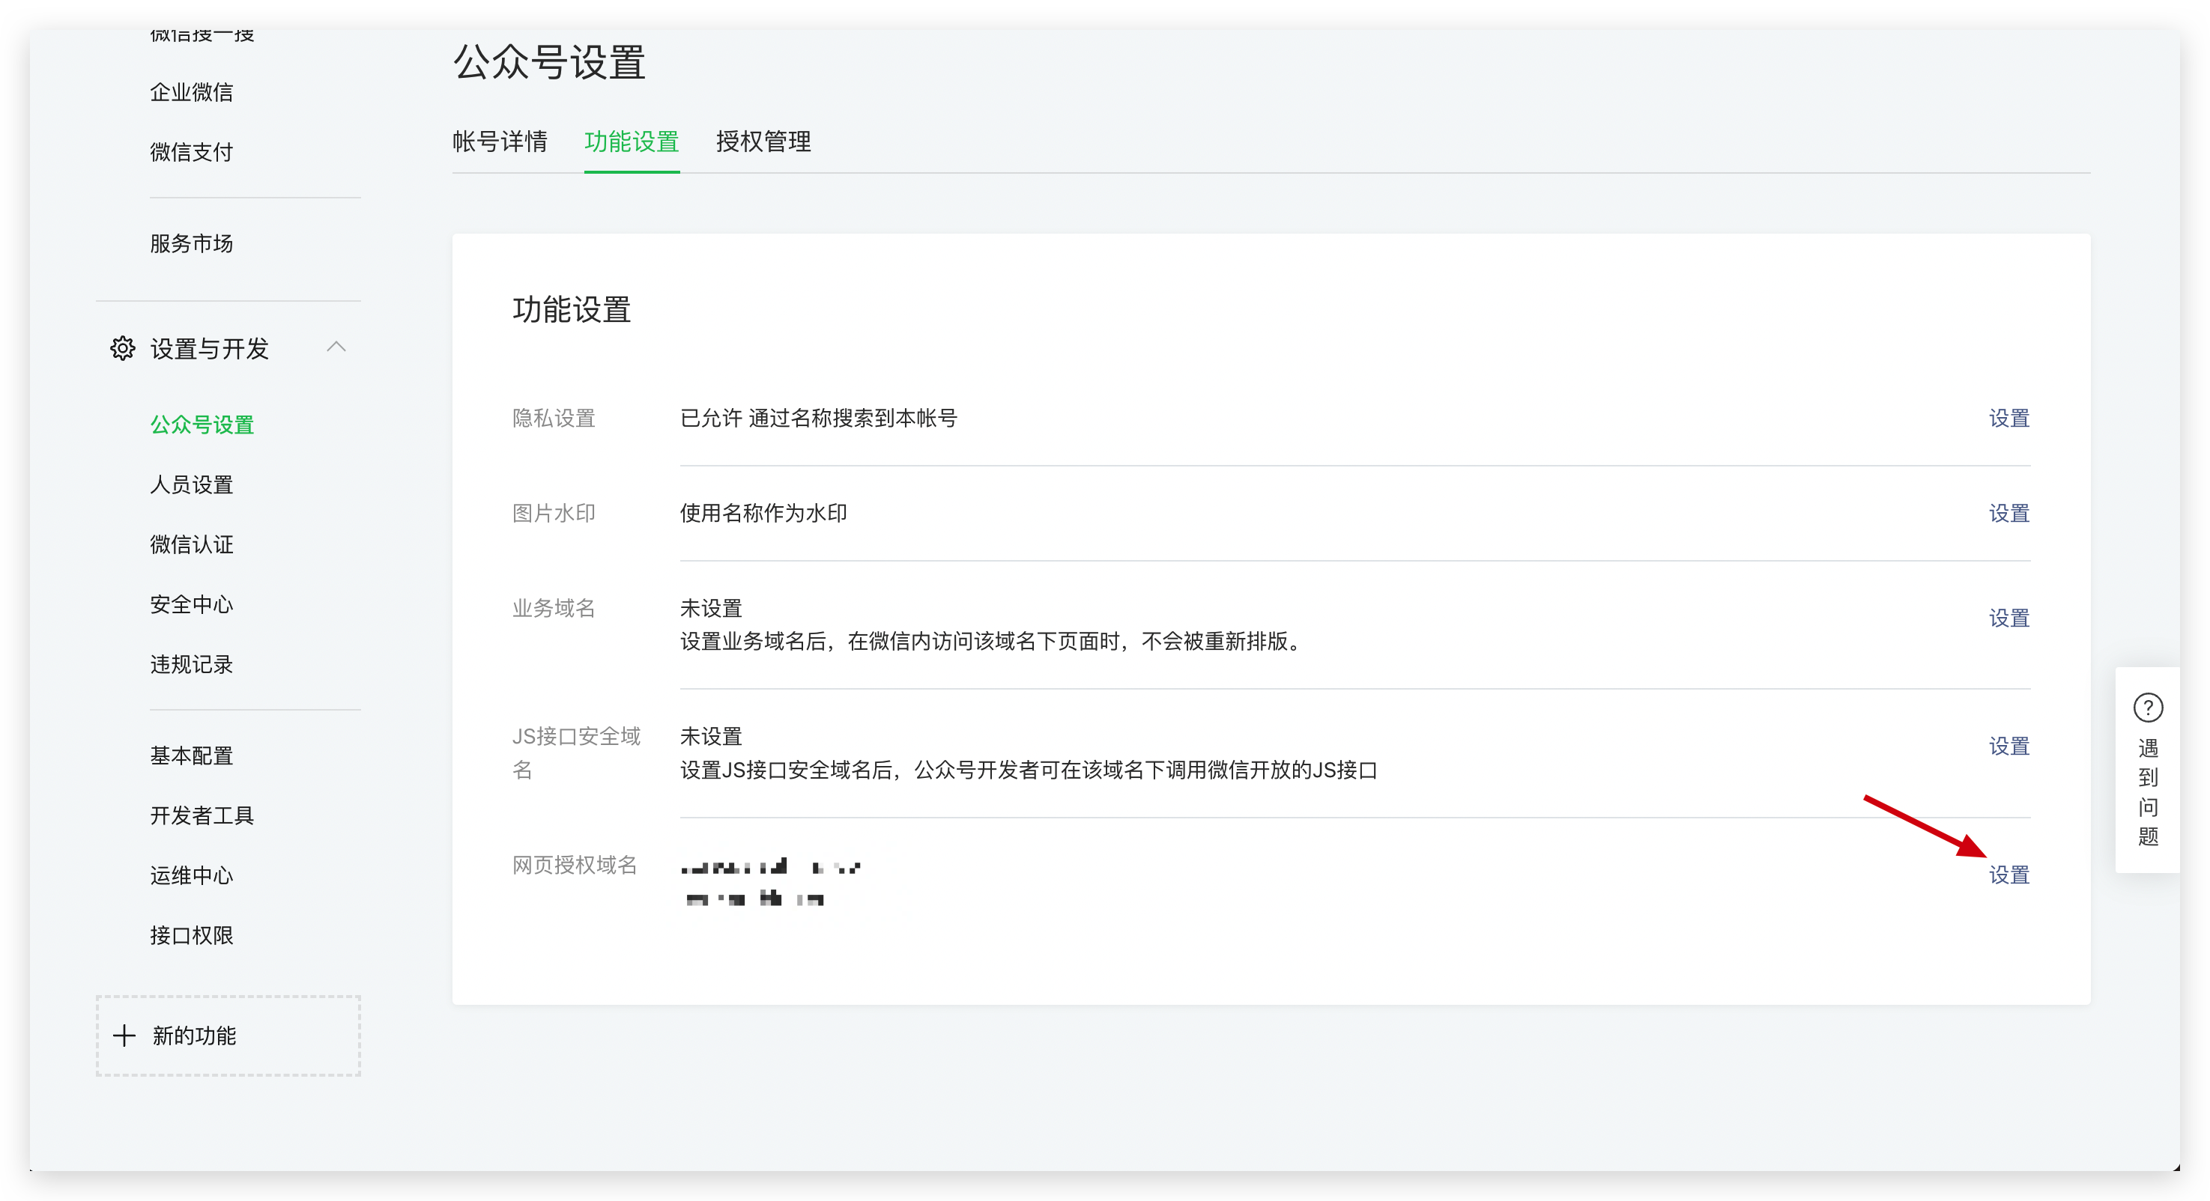The image size is (2210, 1201).
Task: Open 运维中心 in the sidebar
Action: coord(190,875)
